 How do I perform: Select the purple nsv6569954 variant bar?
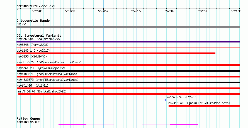pyautogui.click(x=128, y=42)
